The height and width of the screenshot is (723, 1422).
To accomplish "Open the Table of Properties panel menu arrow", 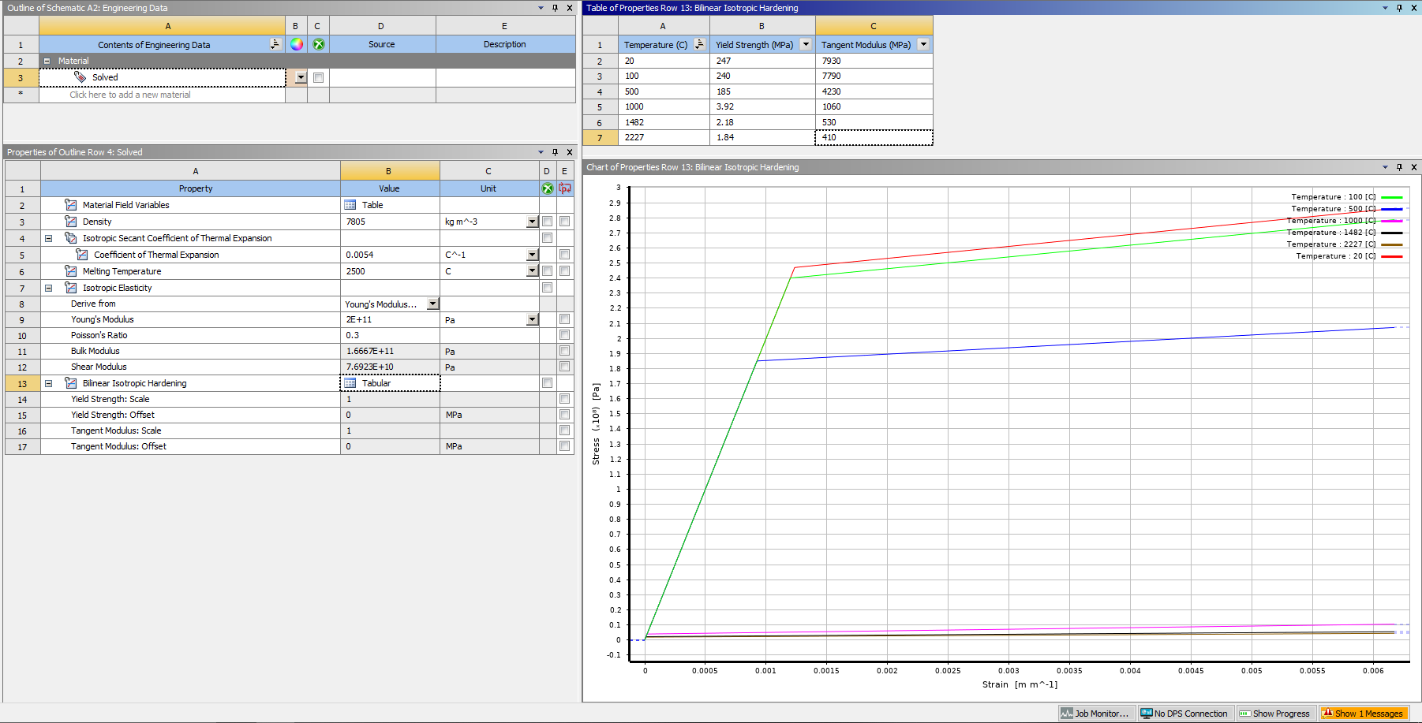I will (x=1385, y=8).
